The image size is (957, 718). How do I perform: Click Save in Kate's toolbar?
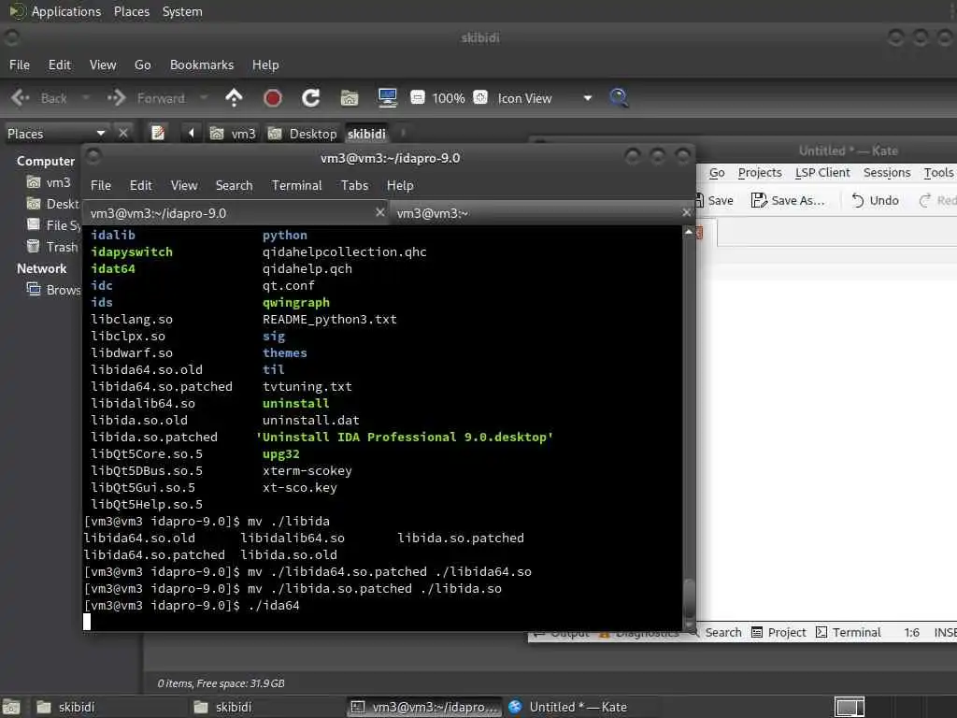click(714, 200)
